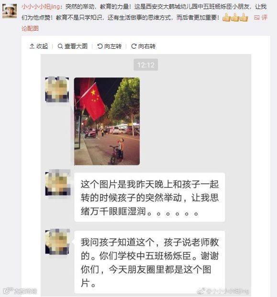The image size is (277, 297).
Task: Collapse the image with the 收起 arrow icon
Action: tap(32, 46)
